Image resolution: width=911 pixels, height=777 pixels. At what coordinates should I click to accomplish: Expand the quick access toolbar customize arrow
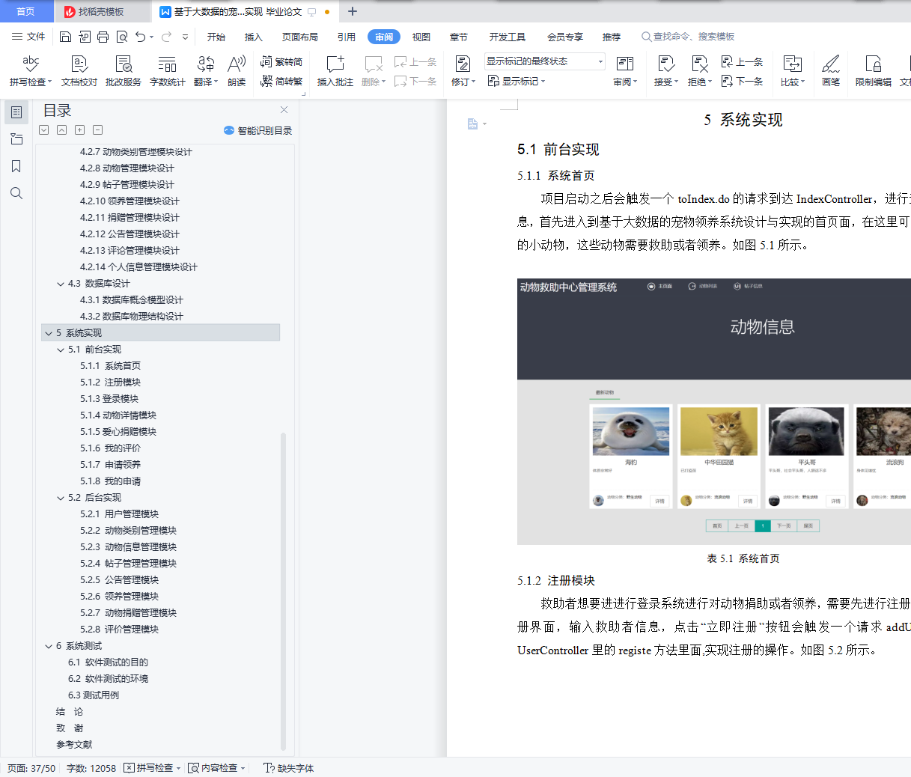click(x=185, y=37)
